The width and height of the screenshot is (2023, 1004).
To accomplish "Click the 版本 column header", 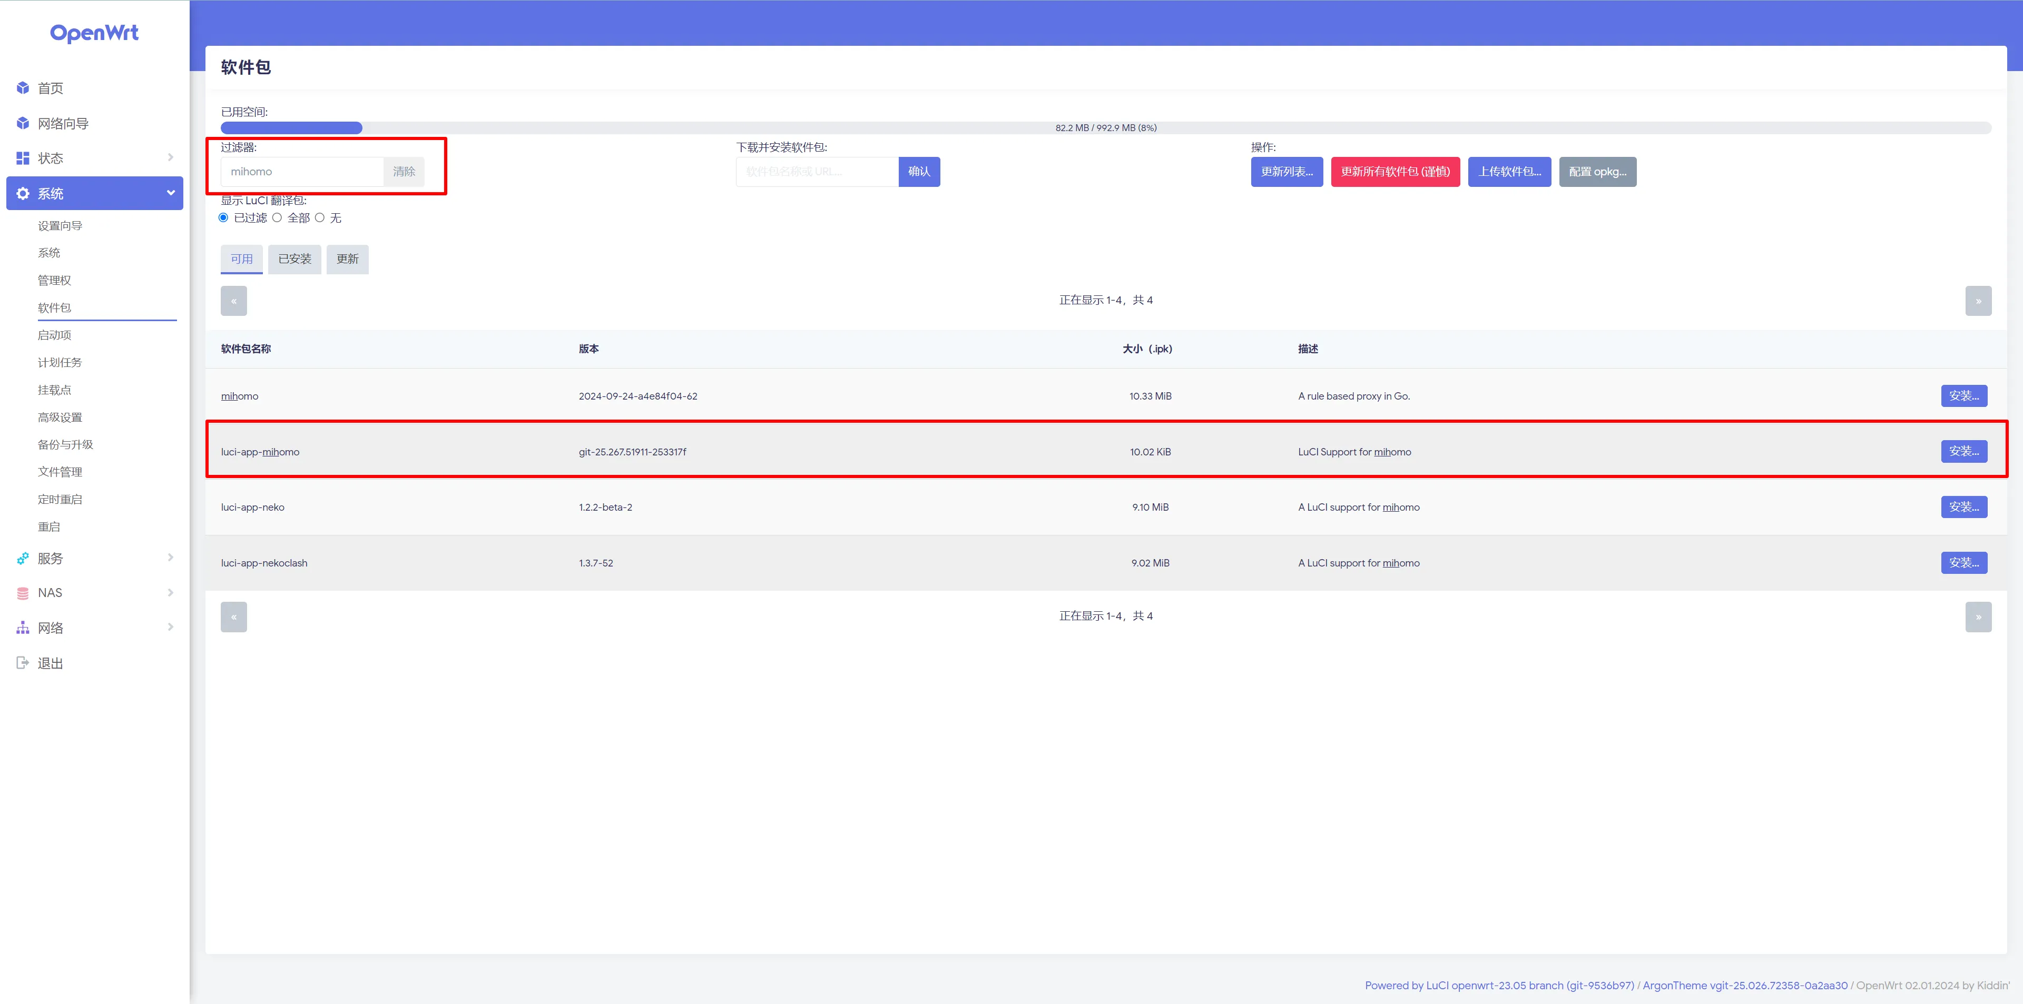I will click(x=589, y=349).
